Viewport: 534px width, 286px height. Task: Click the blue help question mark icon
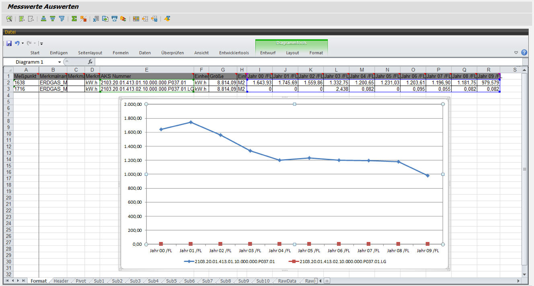pyautogui.click(x=524, y=52)
